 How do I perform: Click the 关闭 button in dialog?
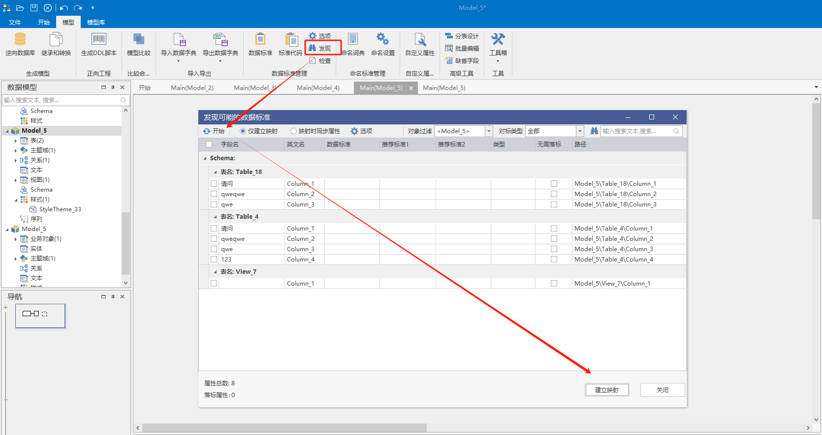point(663,390)
